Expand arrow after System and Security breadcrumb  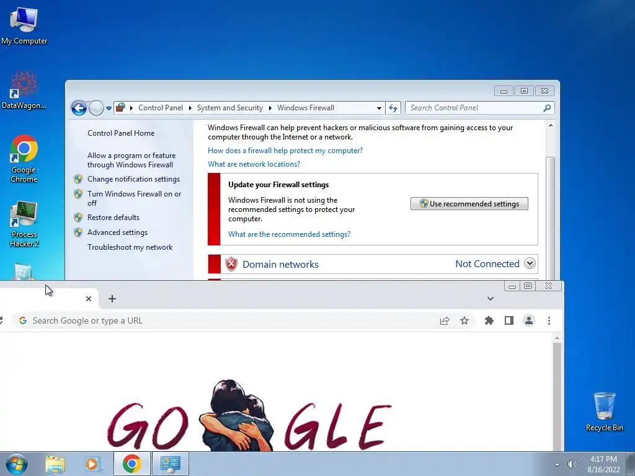(270, 108)
